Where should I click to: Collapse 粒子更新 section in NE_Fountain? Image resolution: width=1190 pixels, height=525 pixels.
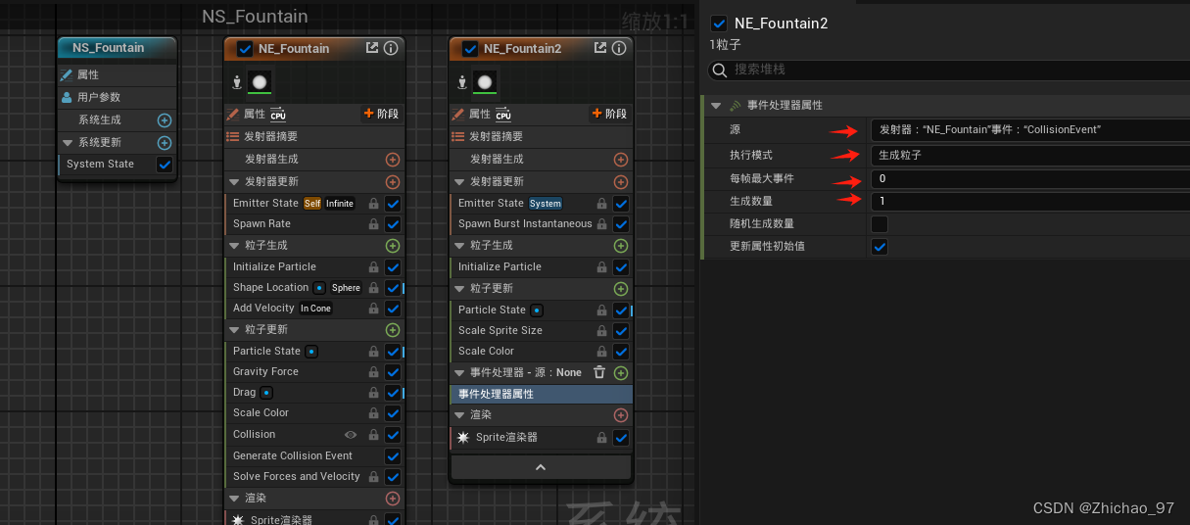[x=234, y=330]
